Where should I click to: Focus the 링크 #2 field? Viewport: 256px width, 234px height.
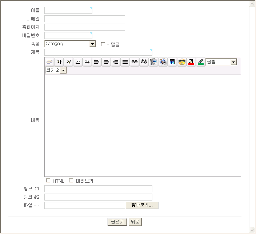(99, 197)
